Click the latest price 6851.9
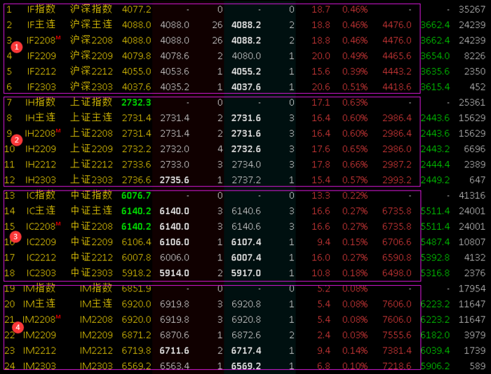The width and height of the screenshot is (491, 374). [x=137, y=289]
